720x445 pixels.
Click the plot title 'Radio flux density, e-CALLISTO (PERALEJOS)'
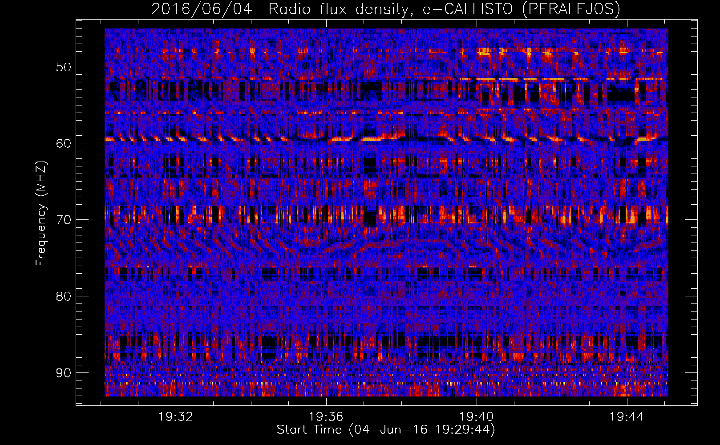click(444, 9)
